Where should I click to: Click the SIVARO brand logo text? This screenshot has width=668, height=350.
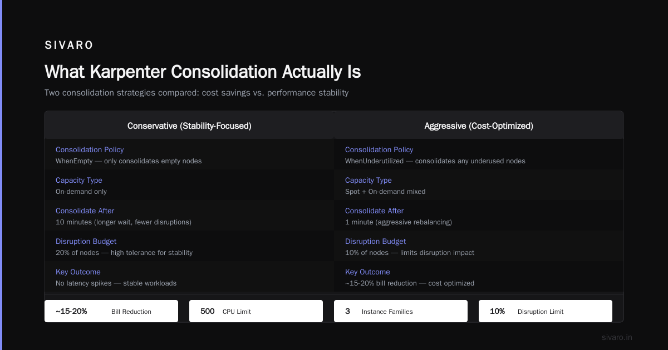point(69,46)
